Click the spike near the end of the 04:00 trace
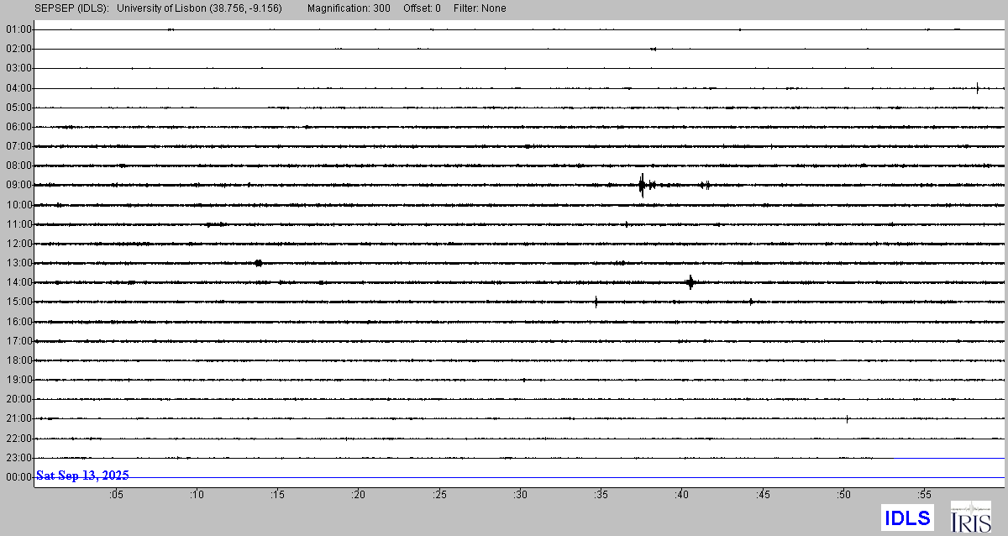 pos(978,87)
